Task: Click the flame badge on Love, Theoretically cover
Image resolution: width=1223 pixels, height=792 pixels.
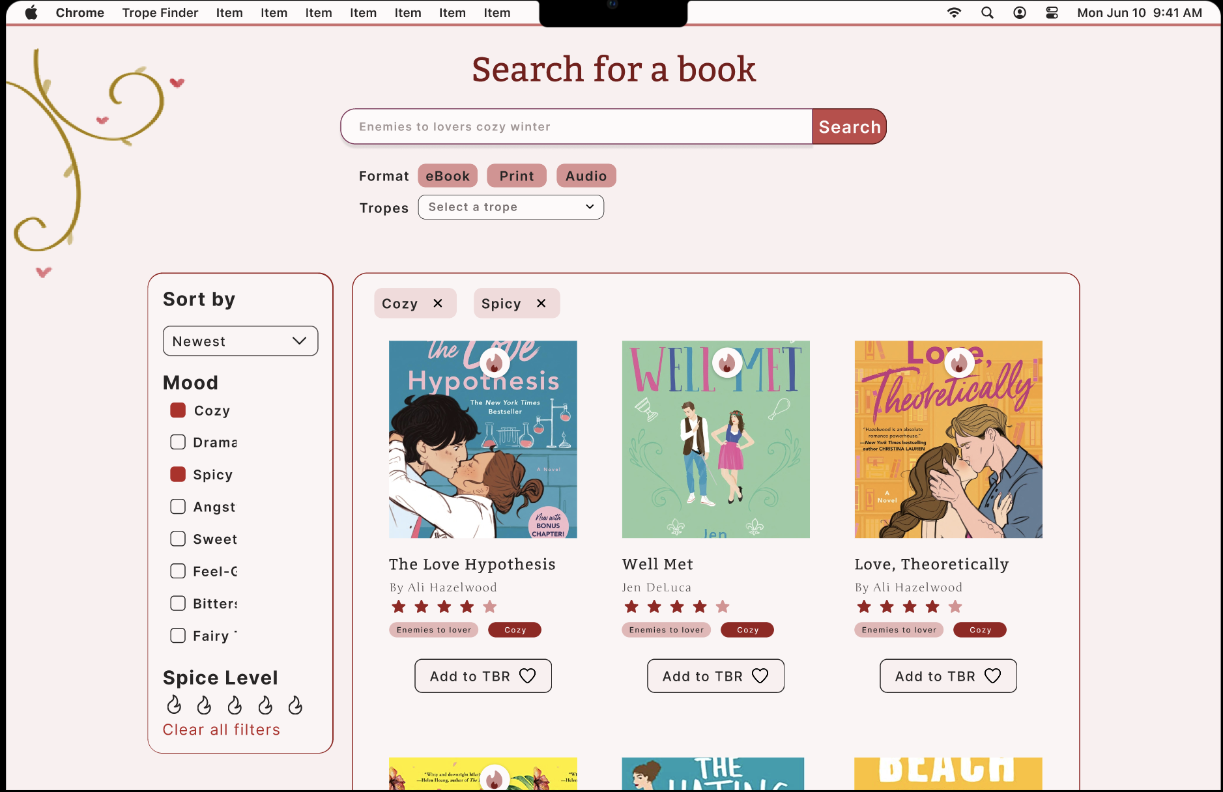Action: click(959, 362)
